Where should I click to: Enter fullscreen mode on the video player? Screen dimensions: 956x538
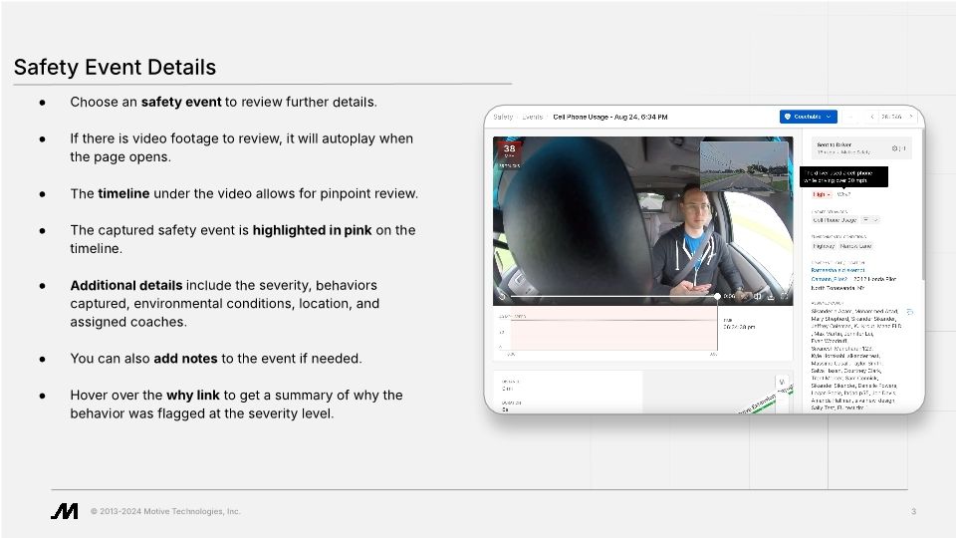[785, 296]
